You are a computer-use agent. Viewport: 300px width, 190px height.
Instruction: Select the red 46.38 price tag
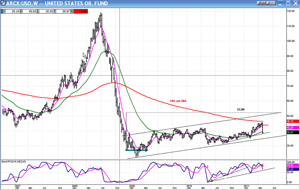292,122
